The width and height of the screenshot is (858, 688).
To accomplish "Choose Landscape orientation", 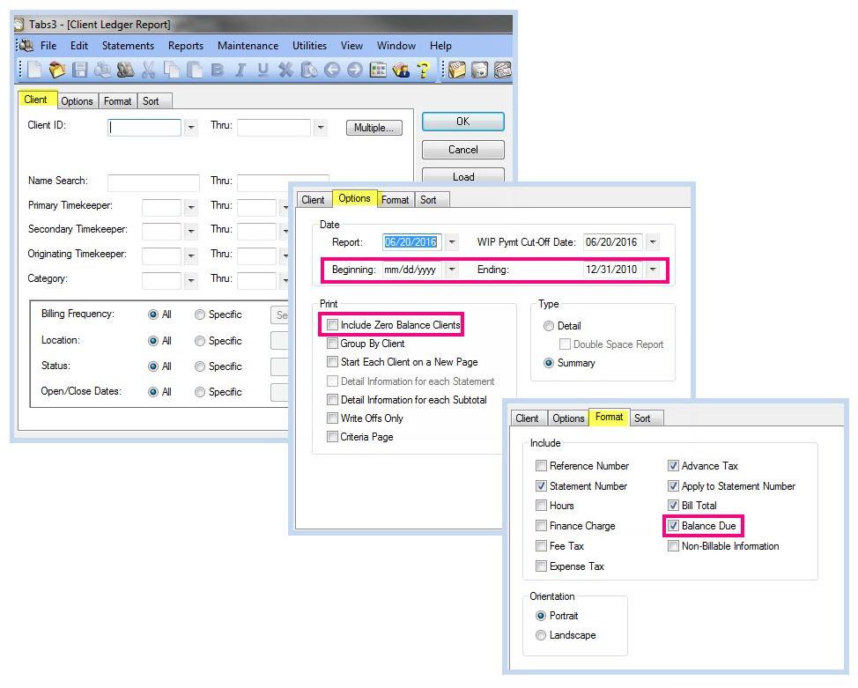I will pos(541,635).
